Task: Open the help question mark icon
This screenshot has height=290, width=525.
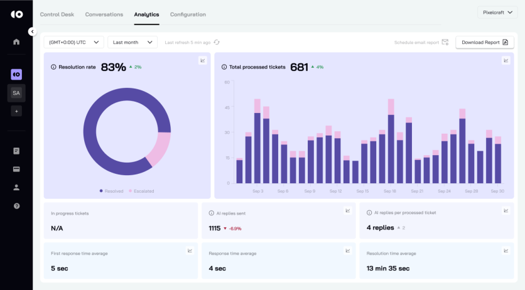Action: 16,205
